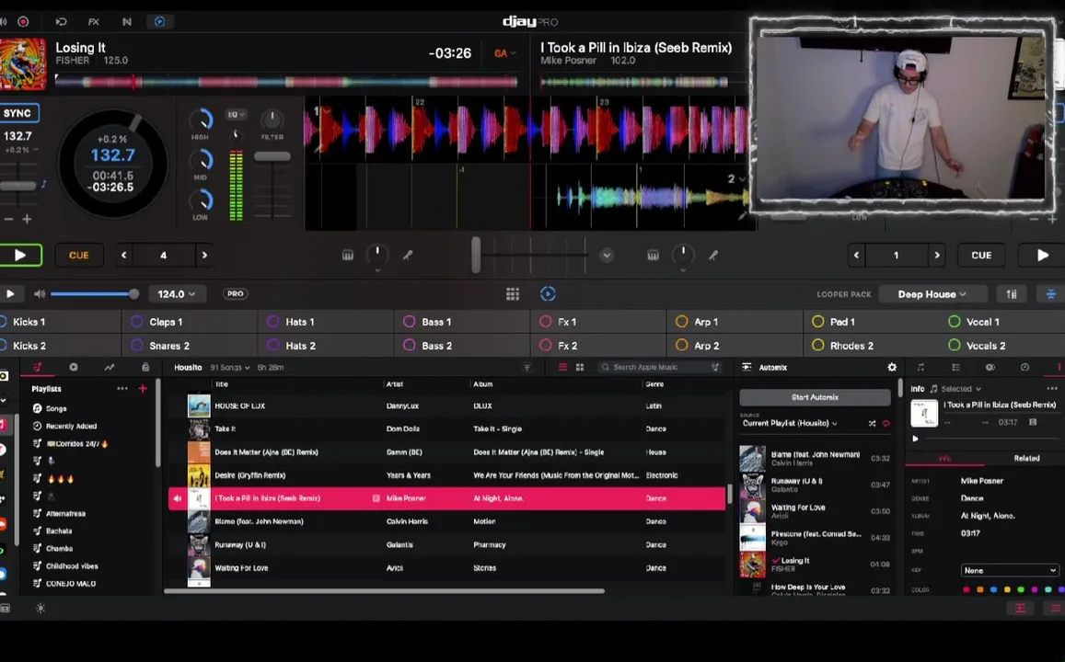
Task: Increase deck 1 loop length with right arrow
Action: tap(204, 255)
